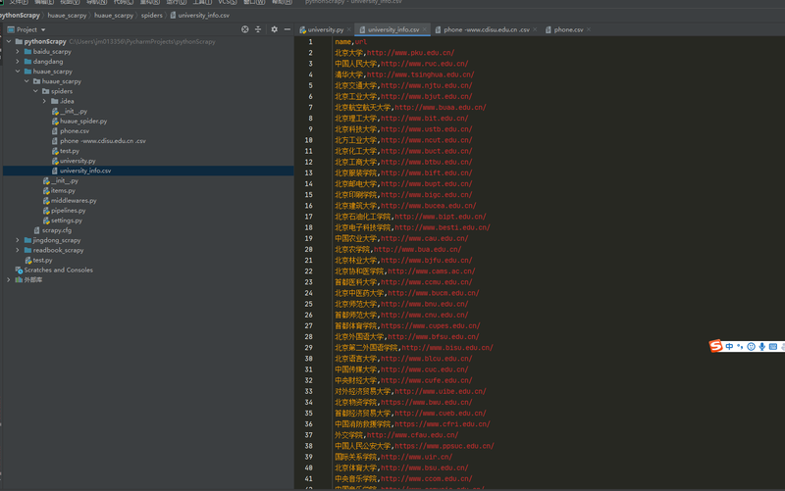The height and width of the screenshot is (491, 785).
Task: Select scrapy.cfg in project tree
Action: point(57,230)
